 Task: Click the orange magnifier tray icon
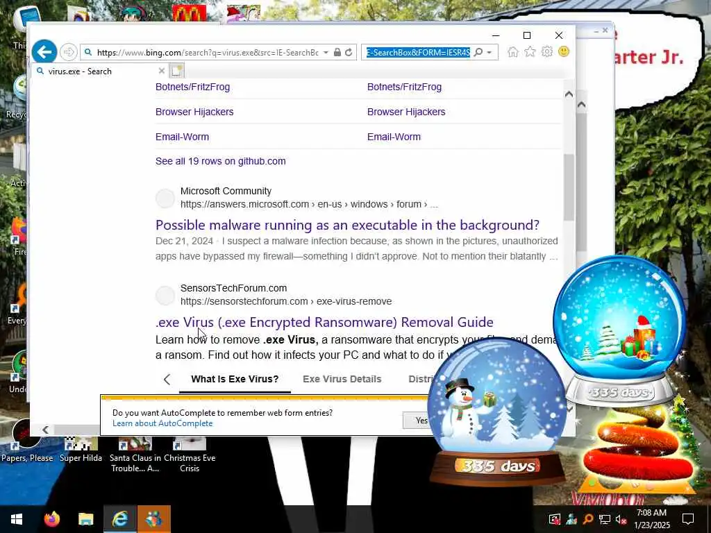pyautogui.click(x=587, y=519)
